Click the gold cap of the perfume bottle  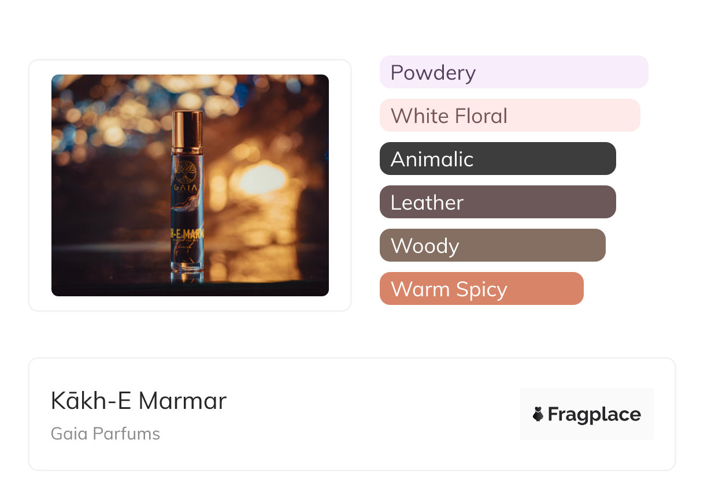point(187,131)
